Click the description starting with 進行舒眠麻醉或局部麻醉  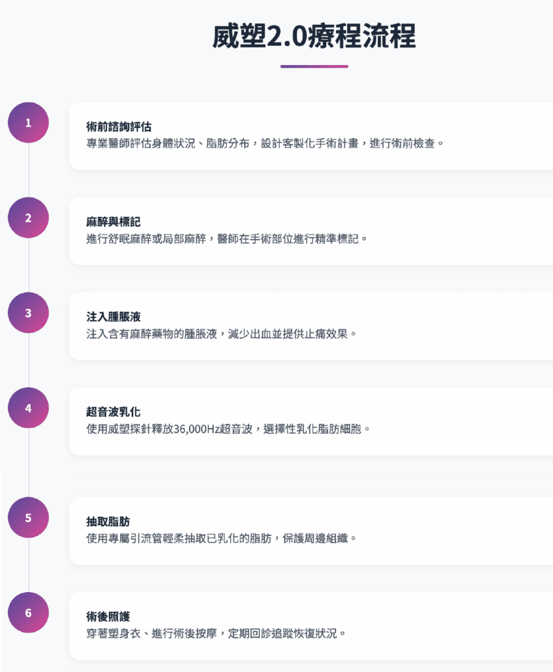pyautogui.click(x=227, y=238)
